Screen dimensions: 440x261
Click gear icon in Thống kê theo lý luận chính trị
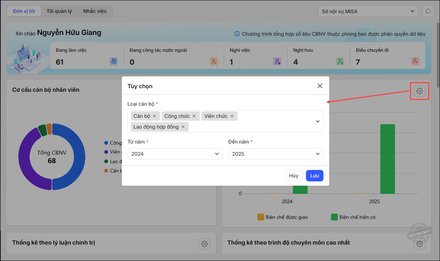point(204,244)
